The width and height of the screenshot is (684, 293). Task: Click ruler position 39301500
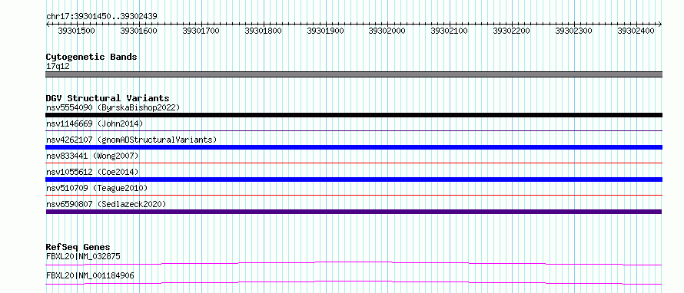76,31
